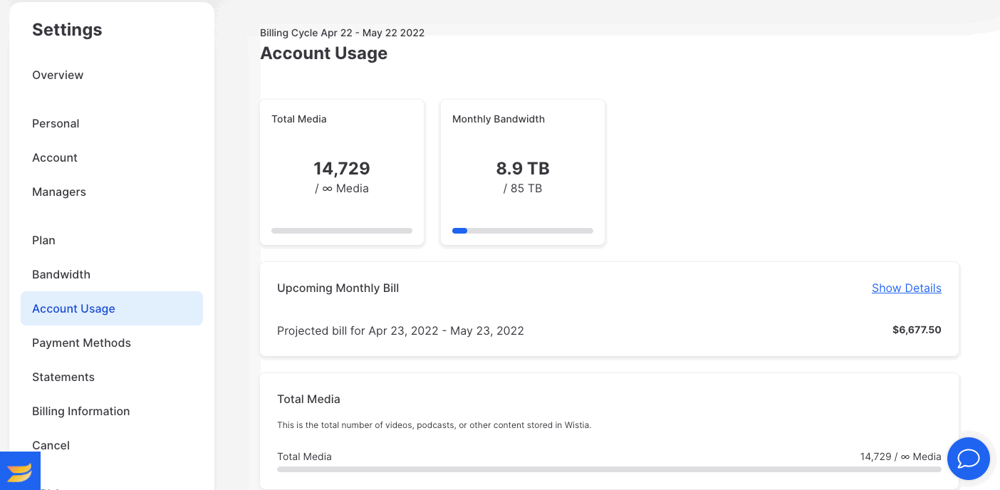Click the 14,729 media count in the card
Image resolution: width=1000 pixels, height=490 pixels.
click(x=342, y=169)
